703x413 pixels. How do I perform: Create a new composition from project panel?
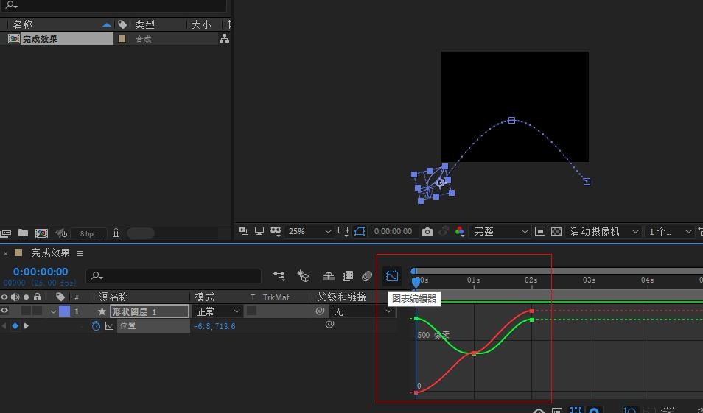click(41, 233)
